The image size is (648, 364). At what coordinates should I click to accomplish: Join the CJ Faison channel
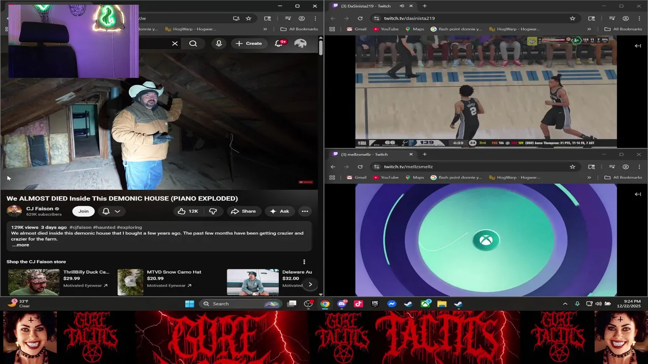84,211
